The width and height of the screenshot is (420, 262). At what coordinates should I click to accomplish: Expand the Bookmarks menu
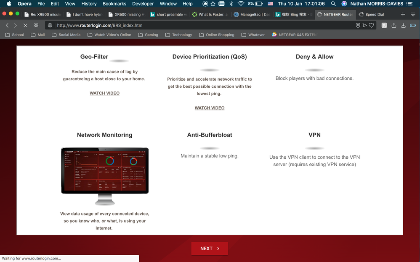114,3
